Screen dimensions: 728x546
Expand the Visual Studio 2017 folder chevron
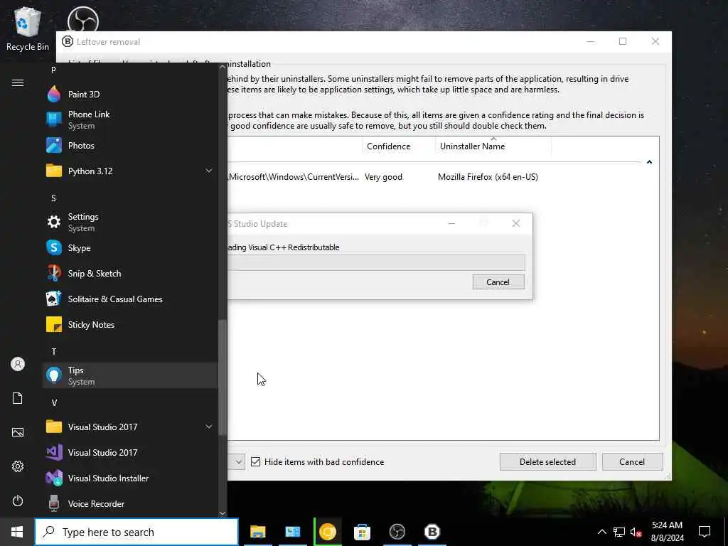(209, 427)
